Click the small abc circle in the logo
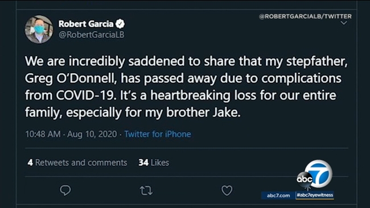370x208 pixels. coord(305,180)
